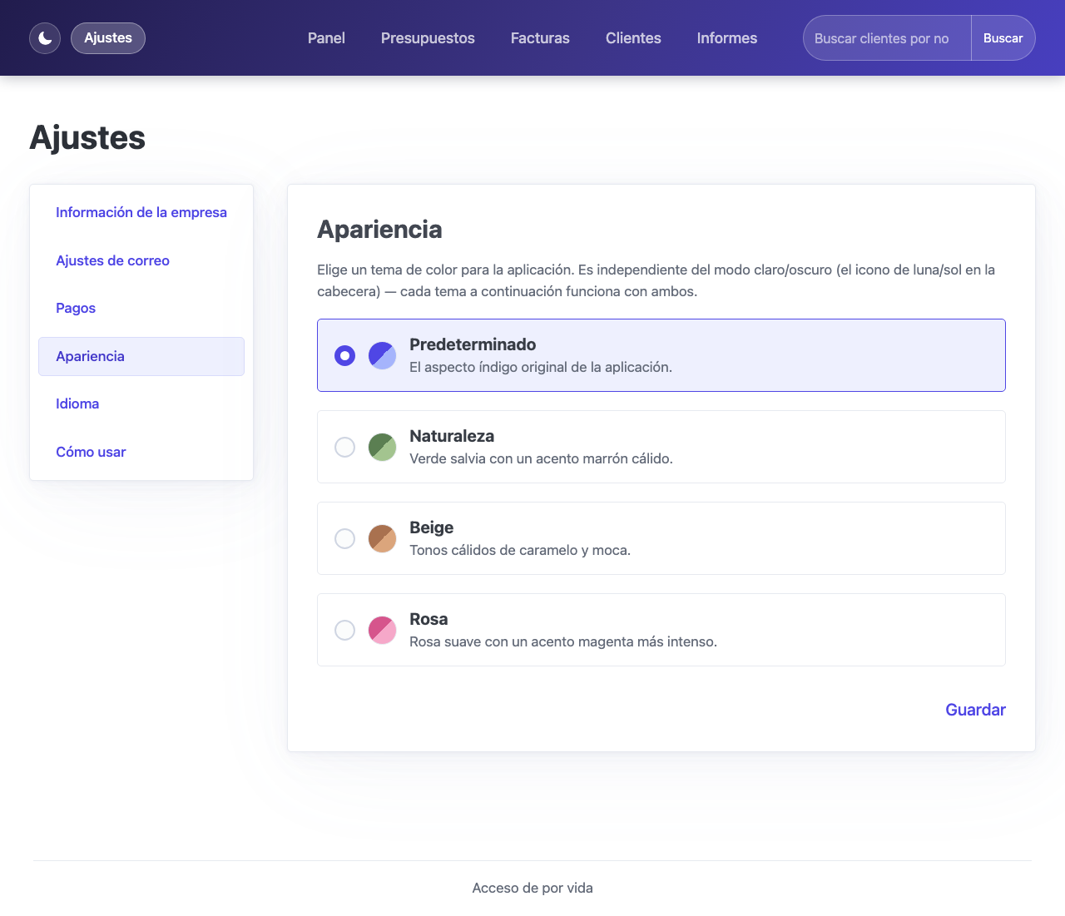Go to Presupuestos in the top navigation
The width and height of the screenshot is (1065, 916).
click(428, 38)
